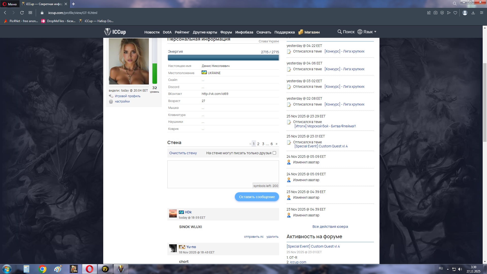Expand the Язык language dropdown
Image resolution: width=487 pixels, height=274 pixels.
click(x=367, y=32)
